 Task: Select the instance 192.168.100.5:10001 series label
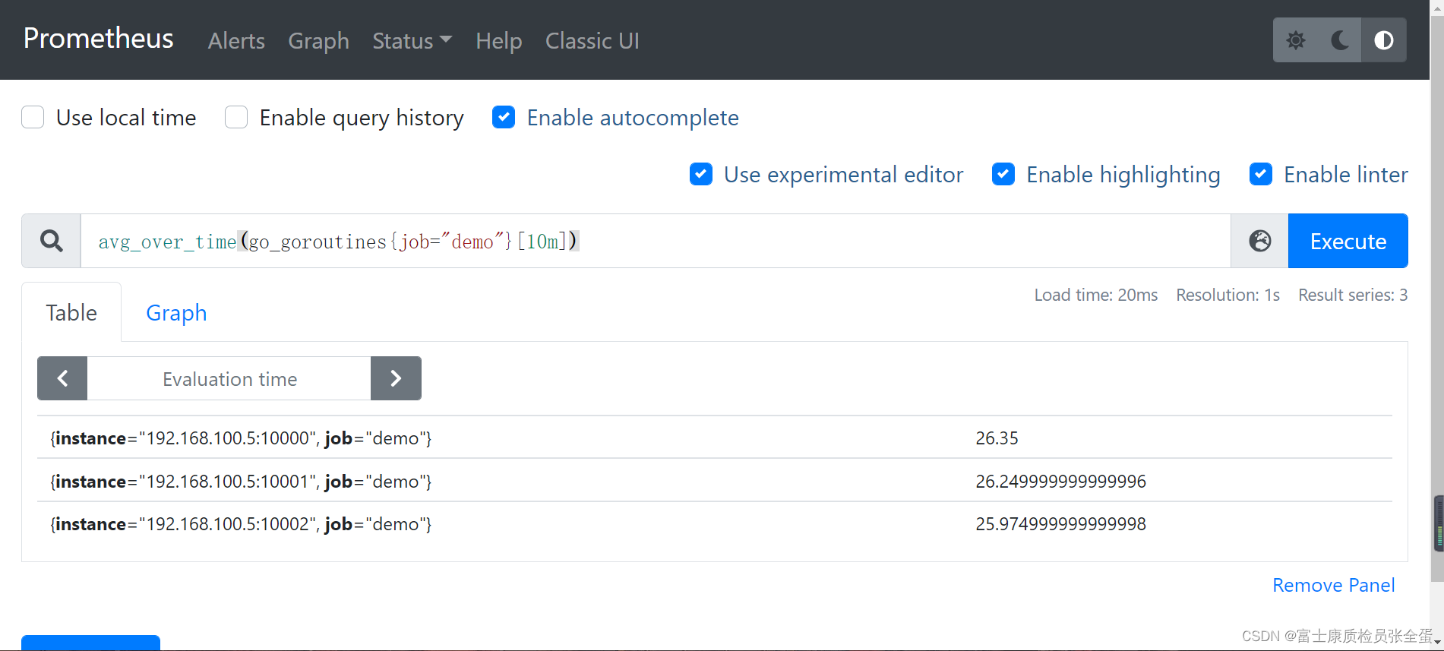tap(241, 482)
